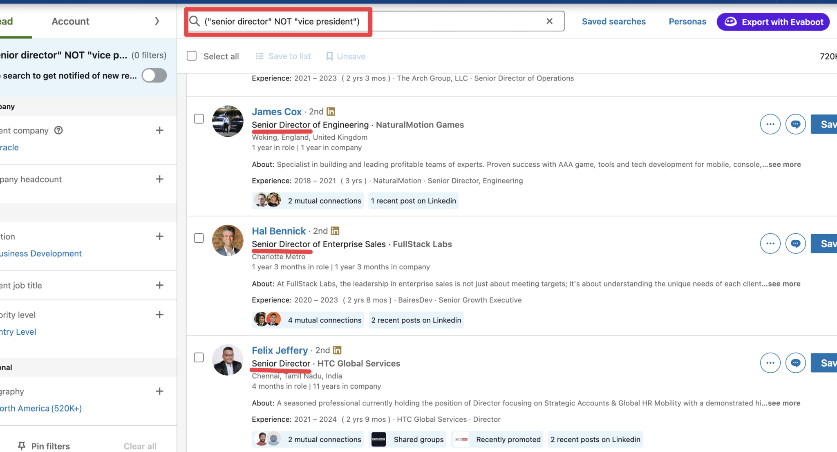Clear the search query with the X icon
Viewport: 837px width, 452px height.
549,21
